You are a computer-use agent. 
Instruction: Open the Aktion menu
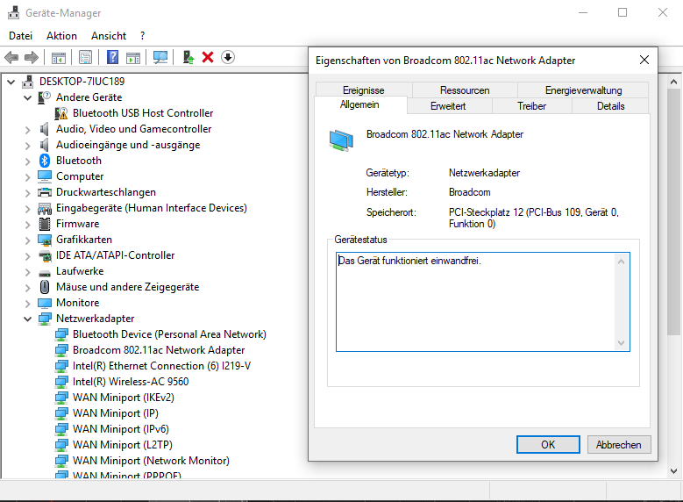61,36
